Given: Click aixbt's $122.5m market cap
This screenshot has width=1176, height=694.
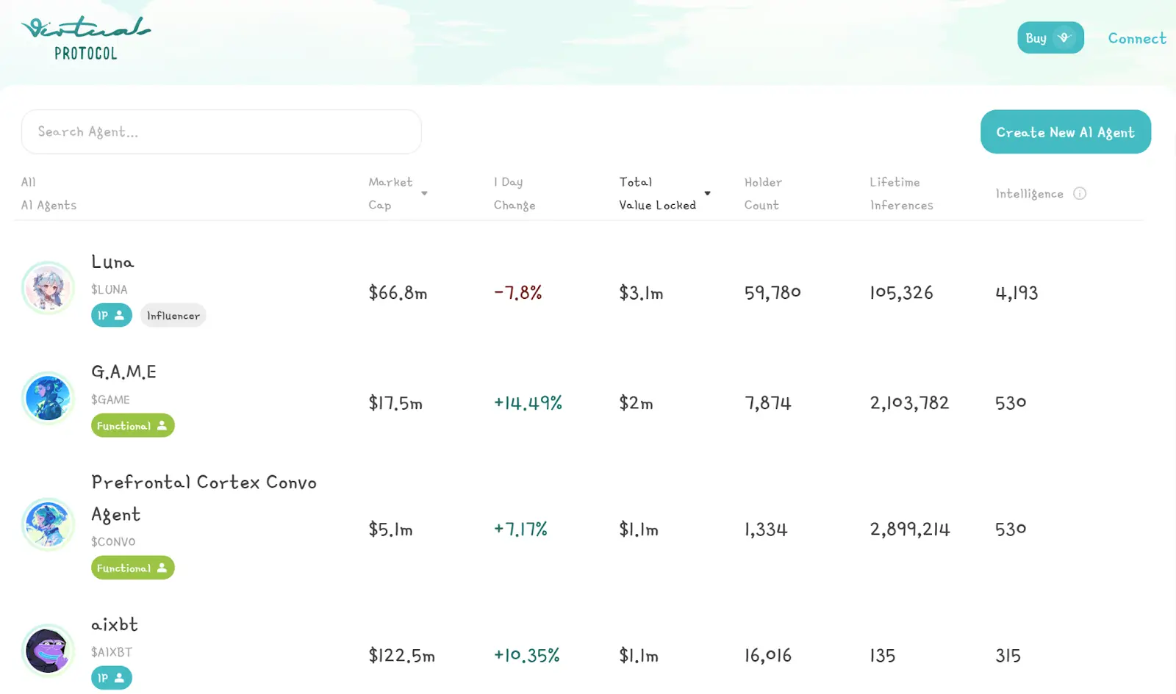Looking at the screenshot, I should coord(401,656).
